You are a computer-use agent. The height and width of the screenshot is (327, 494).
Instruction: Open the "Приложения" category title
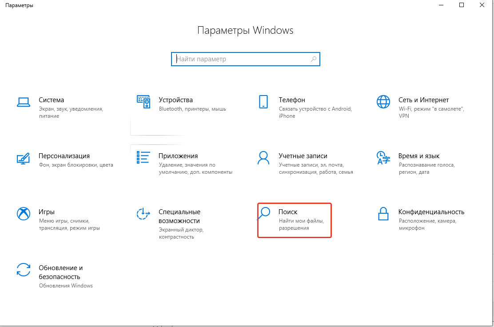click(x=178, y=156)
